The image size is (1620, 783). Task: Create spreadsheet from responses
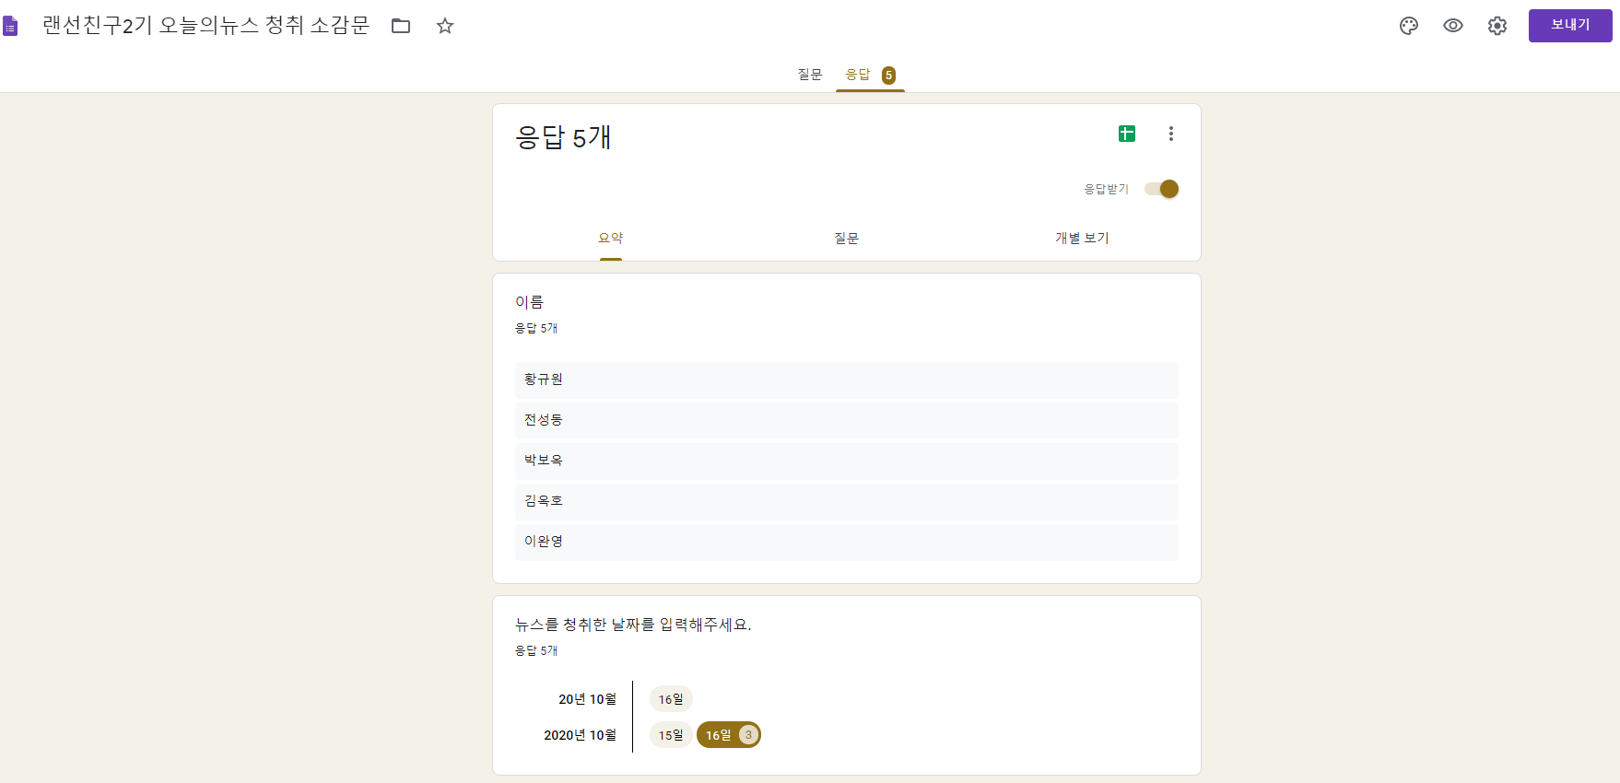(1127, 134)
